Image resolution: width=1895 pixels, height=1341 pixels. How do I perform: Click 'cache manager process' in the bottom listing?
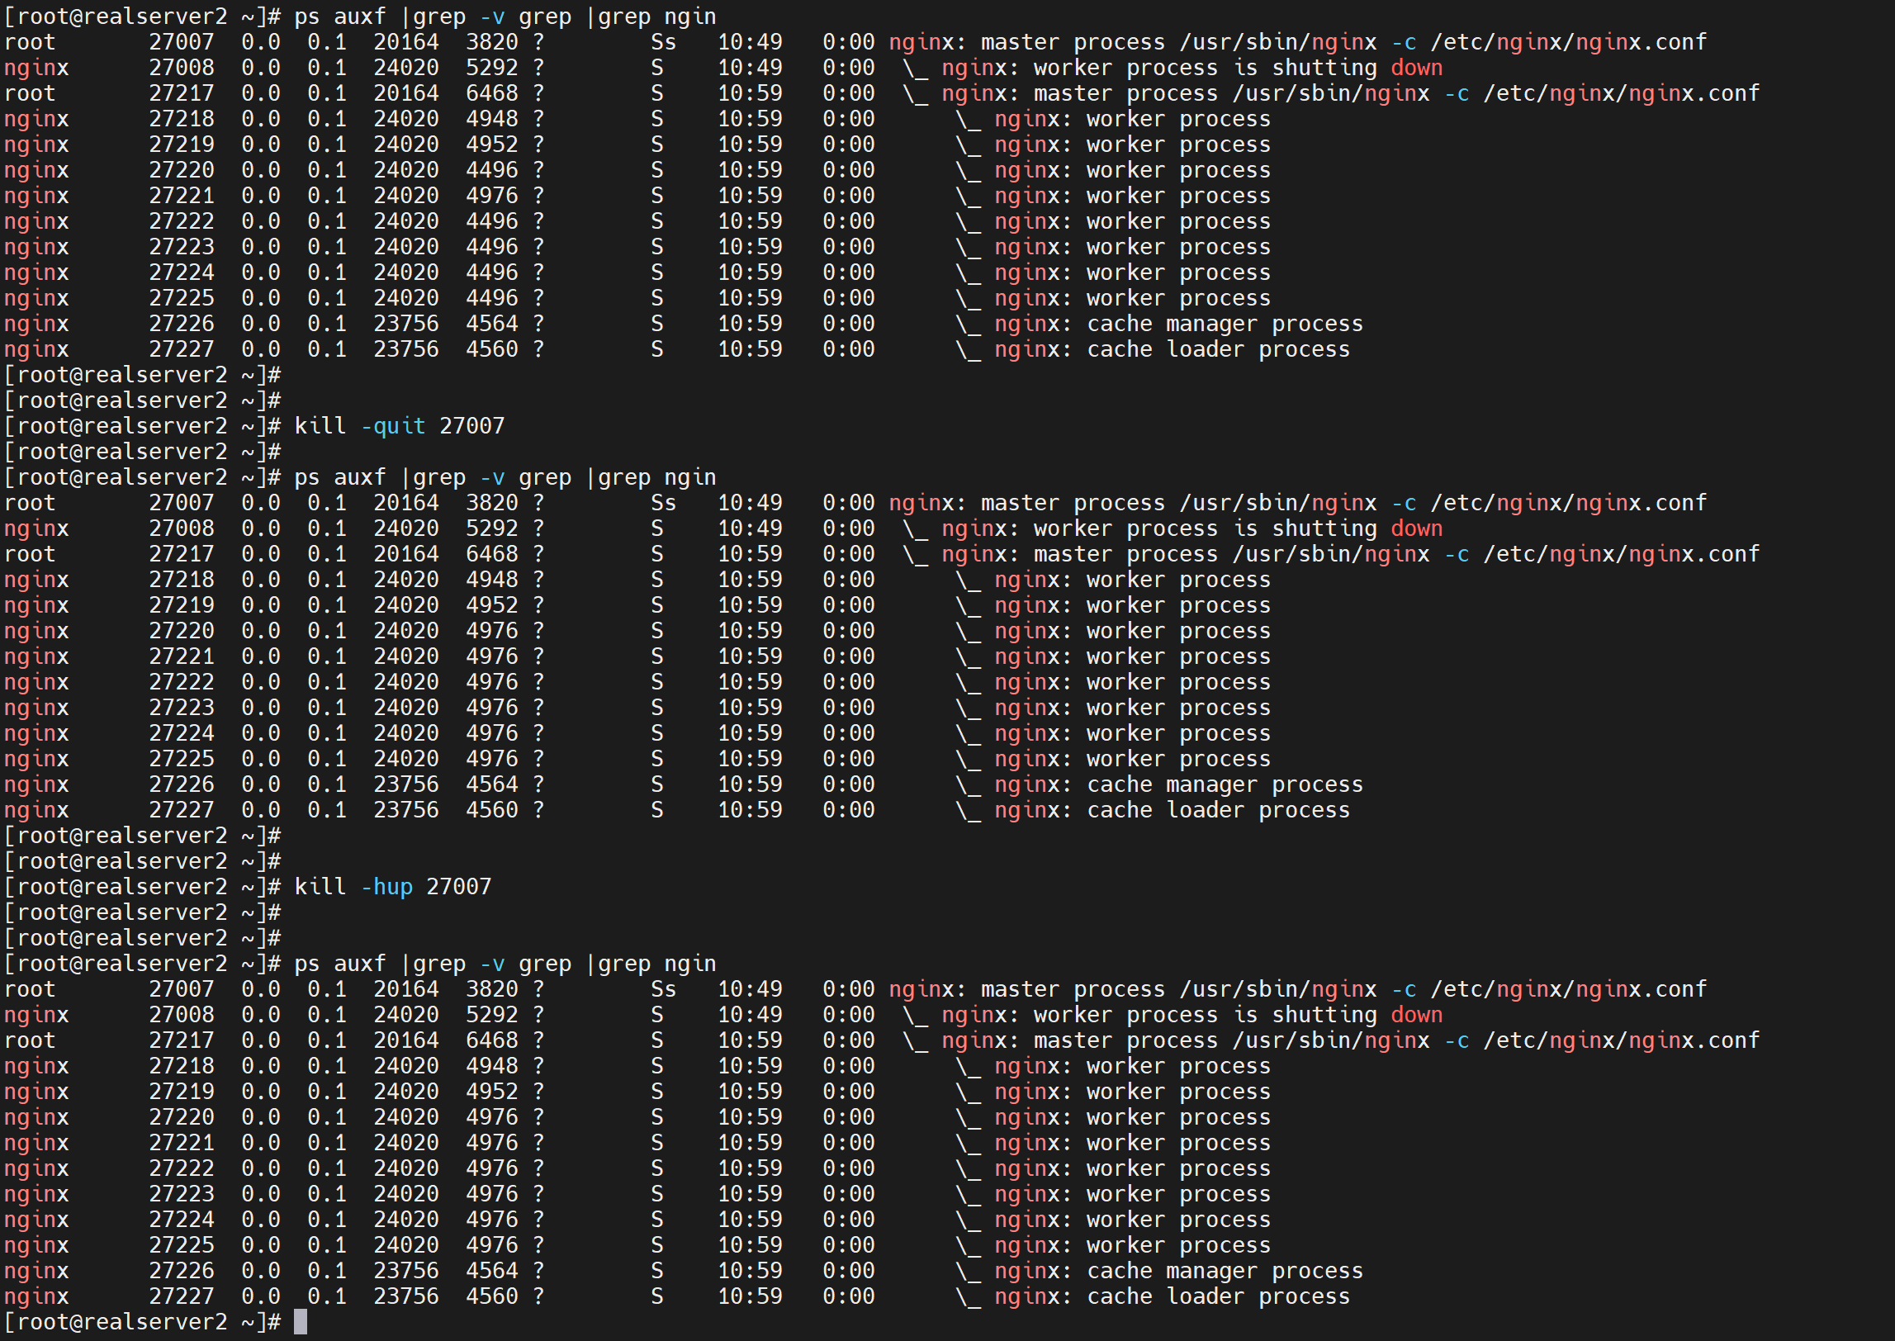tap(1225, 1271)
